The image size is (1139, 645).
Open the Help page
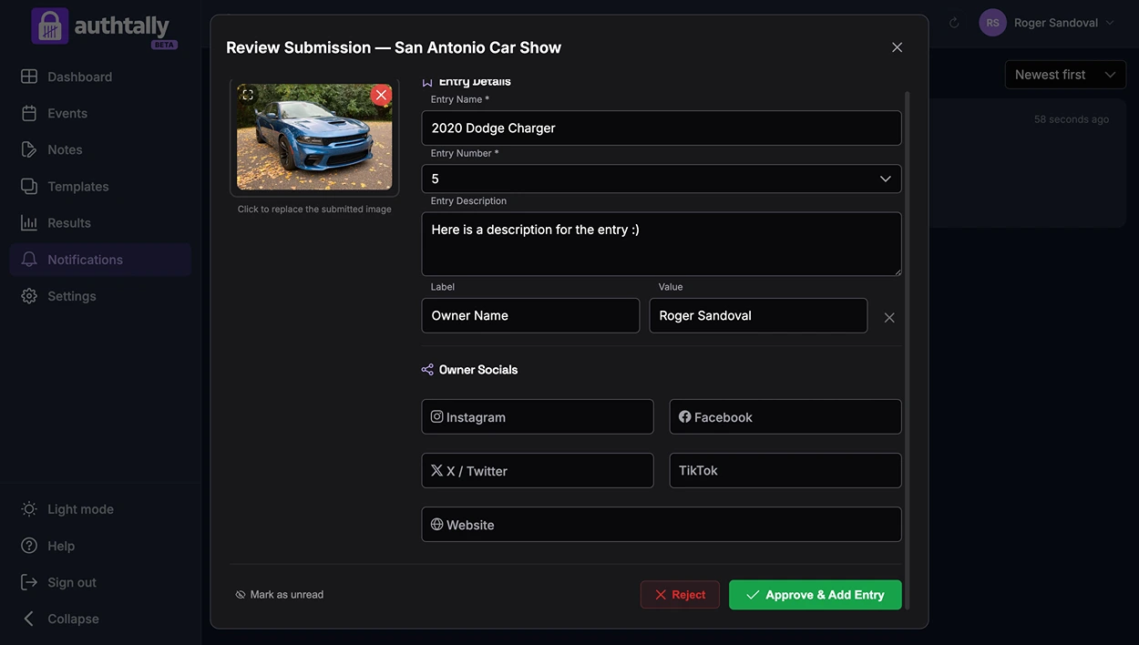point(100,546)
